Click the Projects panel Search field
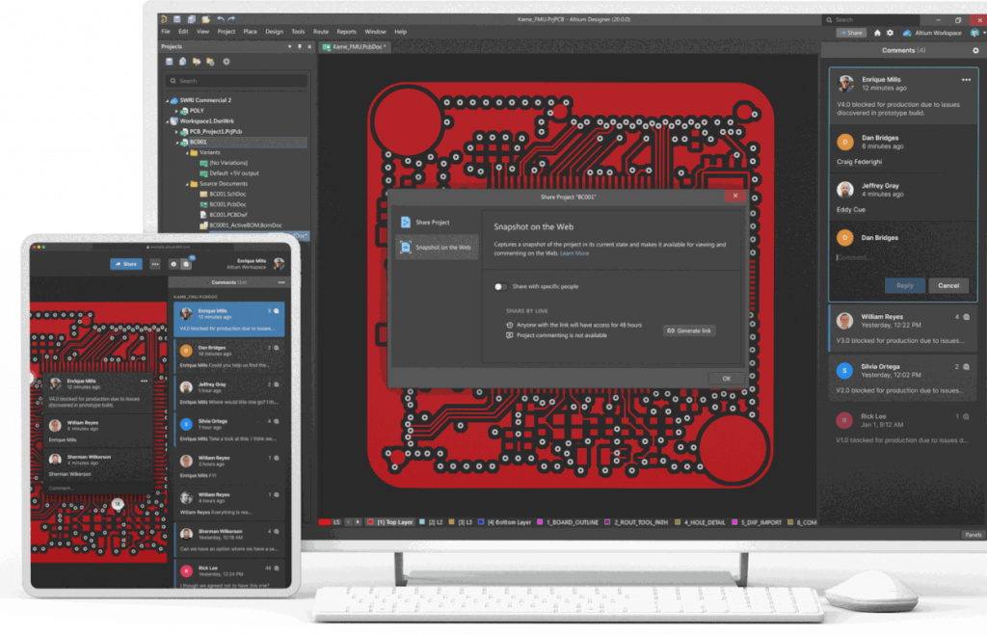The image size is (987, 635). (237, 81)
